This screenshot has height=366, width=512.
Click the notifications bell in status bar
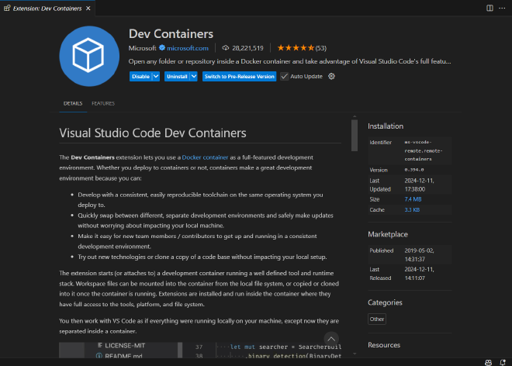coord(503,362)
